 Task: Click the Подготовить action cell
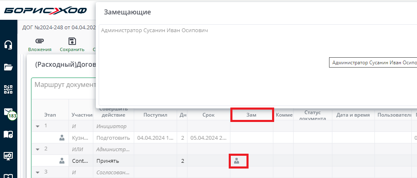click(113, 138)
